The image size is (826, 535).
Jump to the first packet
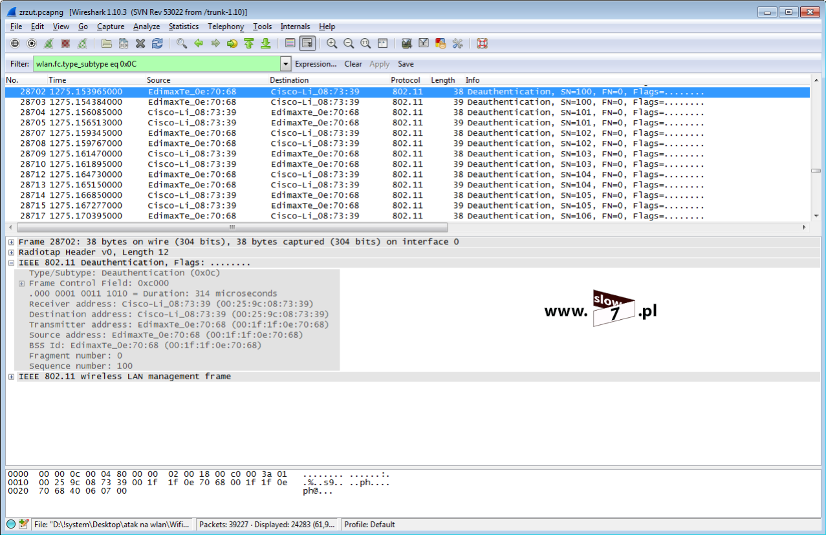[x=249, y=43]
